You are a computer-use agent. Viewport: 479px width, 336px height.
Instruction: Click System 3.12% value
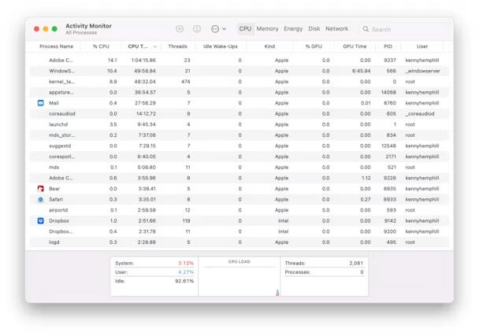(x=186, y=263)
